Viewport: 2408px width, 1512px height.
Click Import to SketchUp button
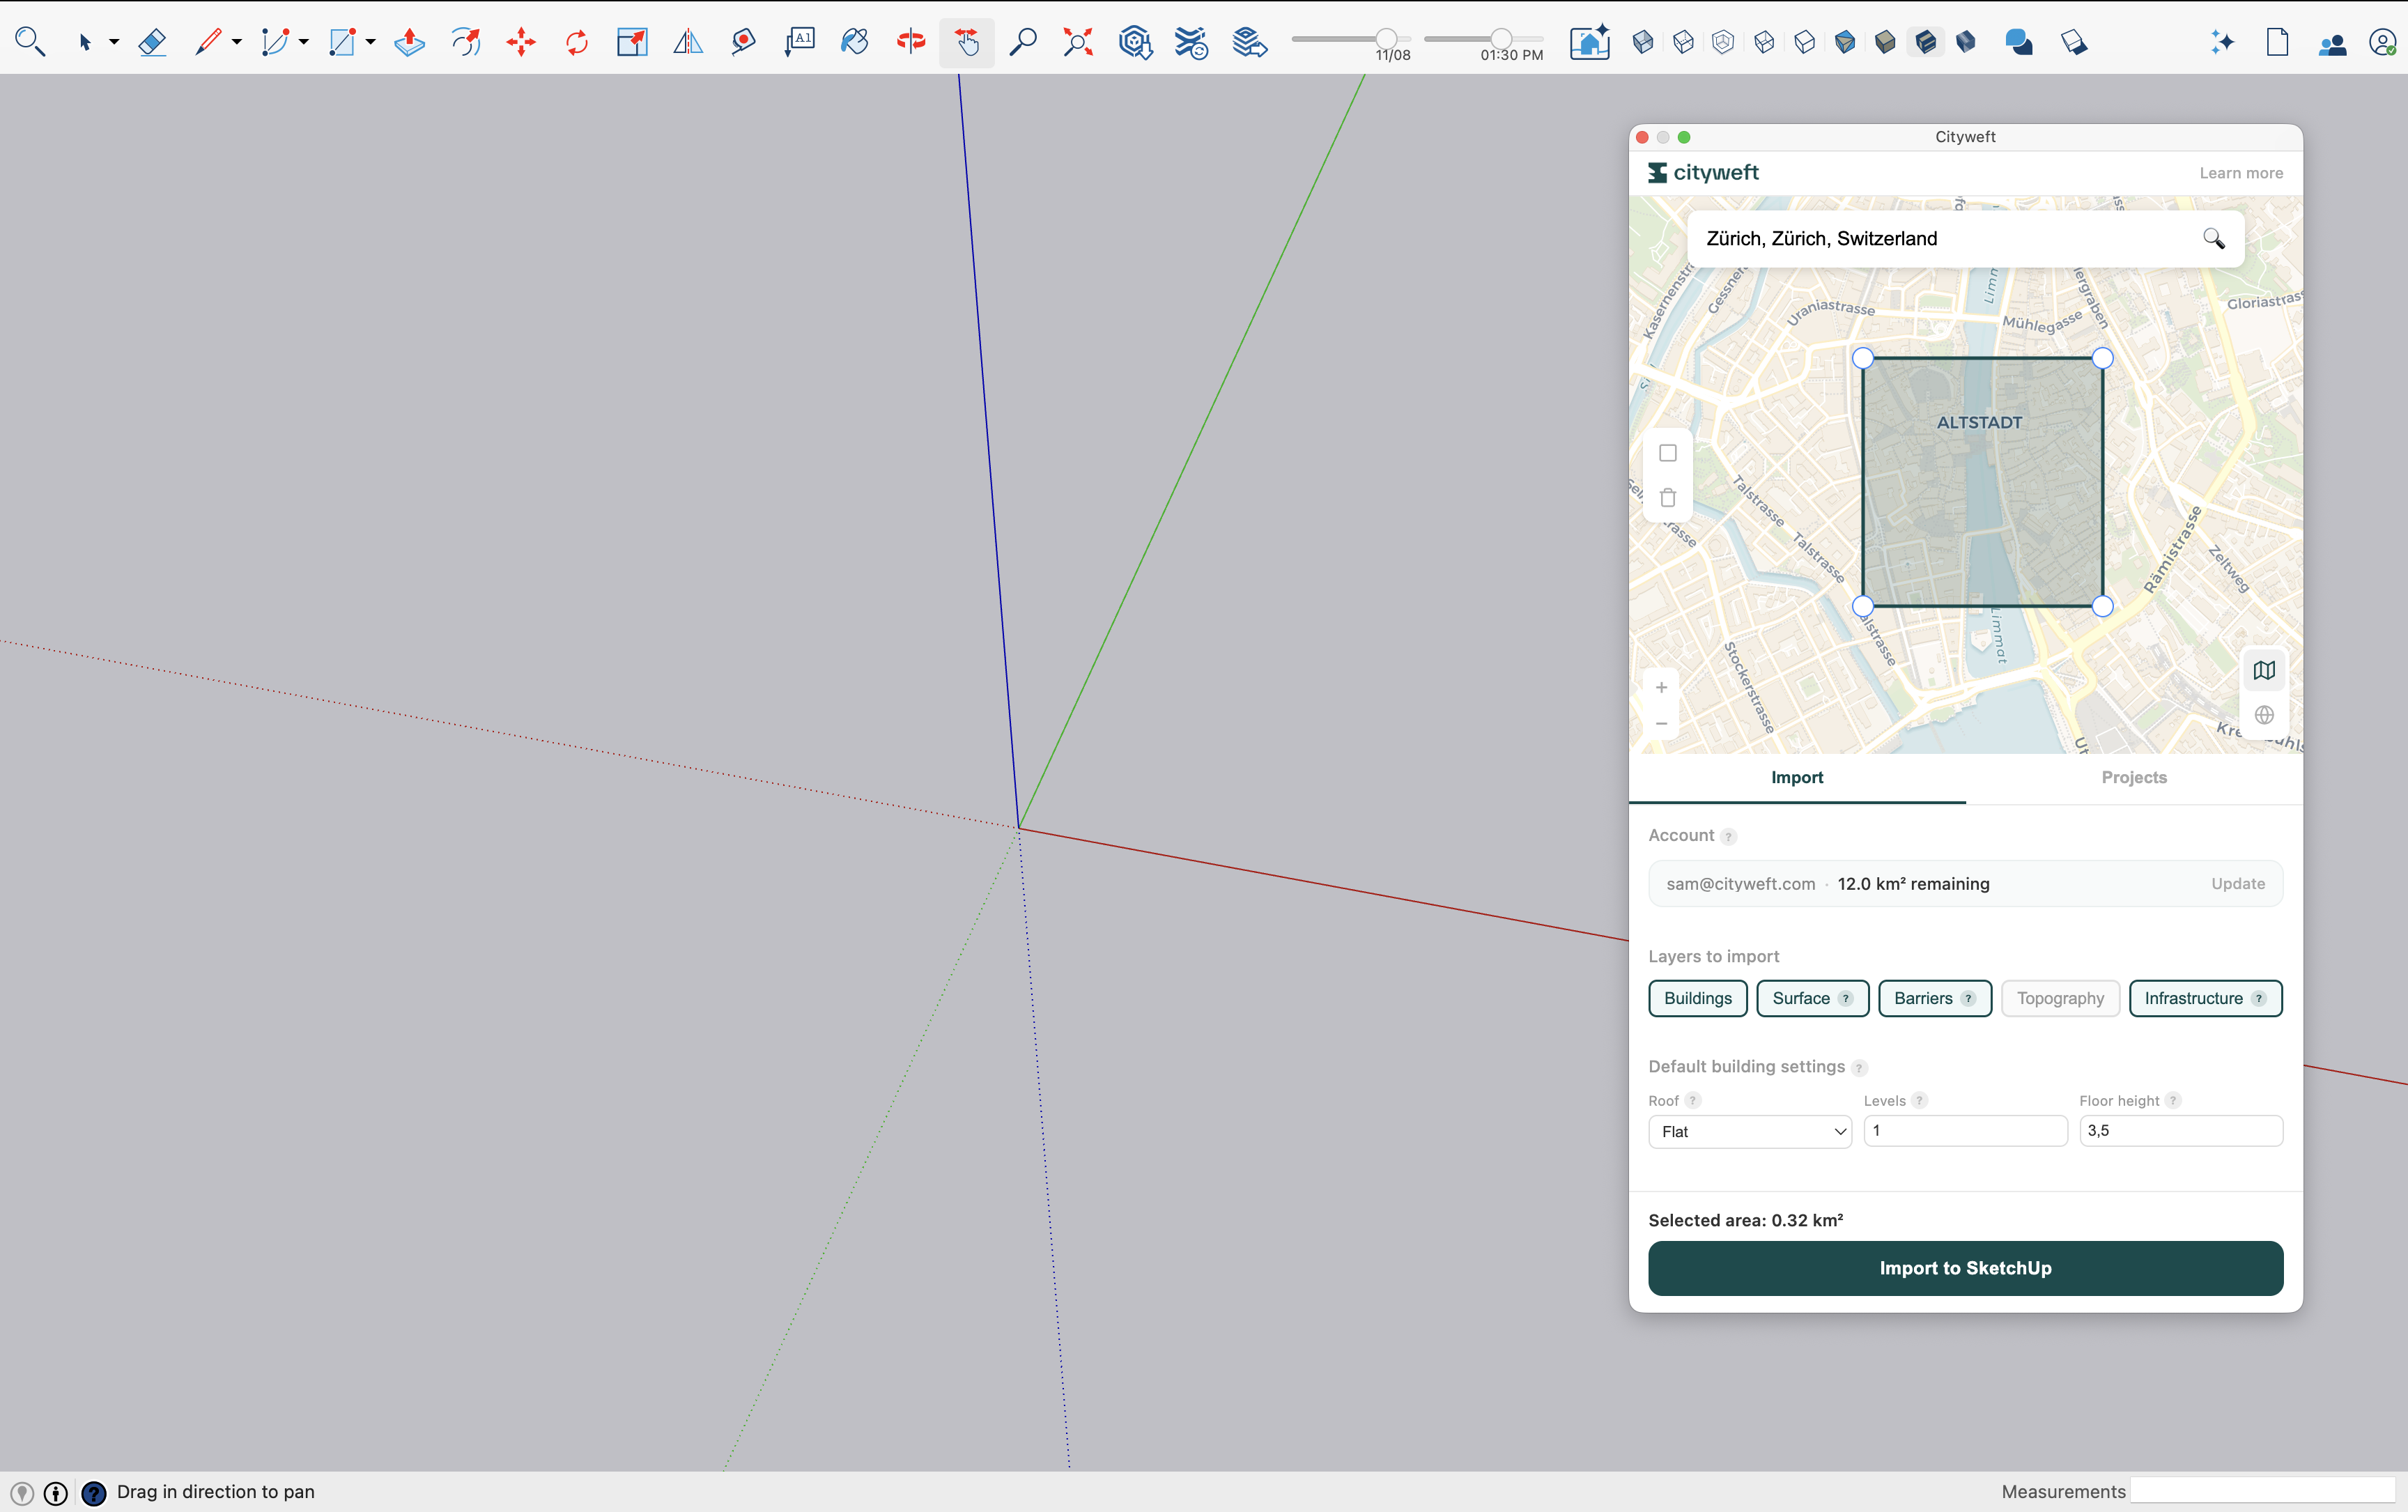[1965, 1268]
